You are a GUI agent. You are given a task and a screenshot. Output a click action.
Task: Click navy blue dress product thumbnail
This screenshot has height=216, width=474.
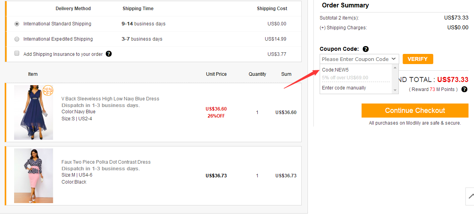point(33,112)
